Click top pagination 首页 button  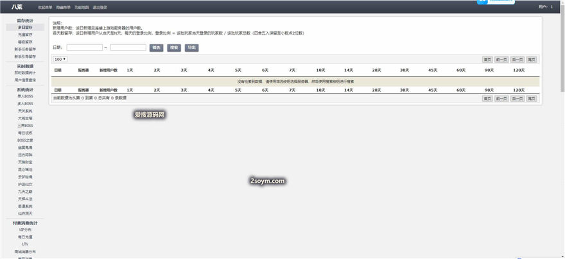pos(488,59)
